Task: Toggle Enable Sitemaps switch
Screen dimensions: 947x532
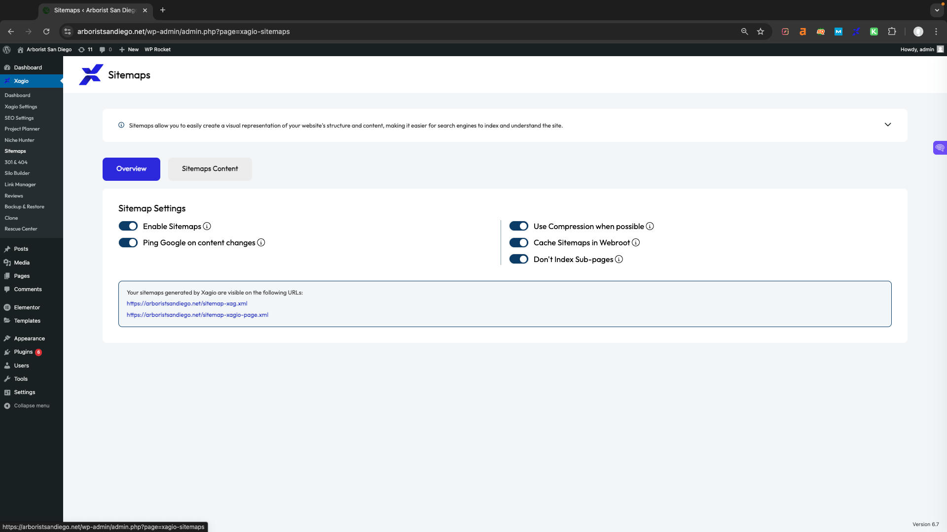Action: [128, 226]
